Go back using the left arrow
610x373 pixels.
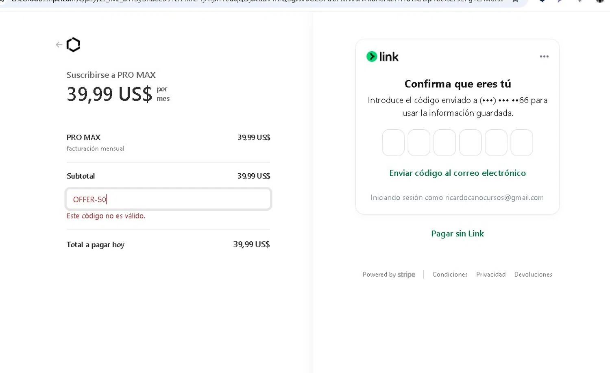coord(59,45)
